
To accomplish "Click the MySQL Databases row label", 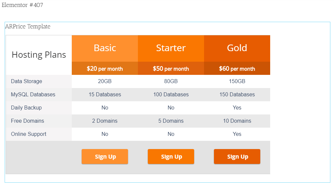I will pos(33,95).
